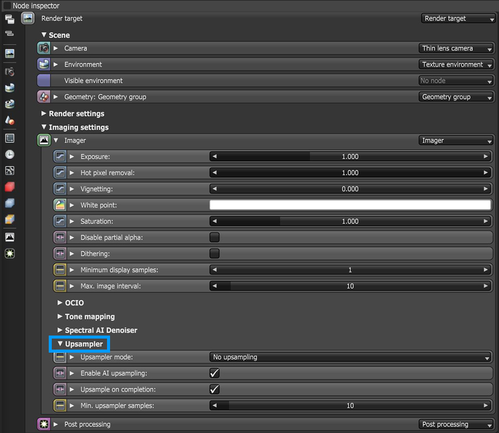This screenshot has height=433, width=499.
Task: Click the Geometry group node icon
Action: [44, 96]
